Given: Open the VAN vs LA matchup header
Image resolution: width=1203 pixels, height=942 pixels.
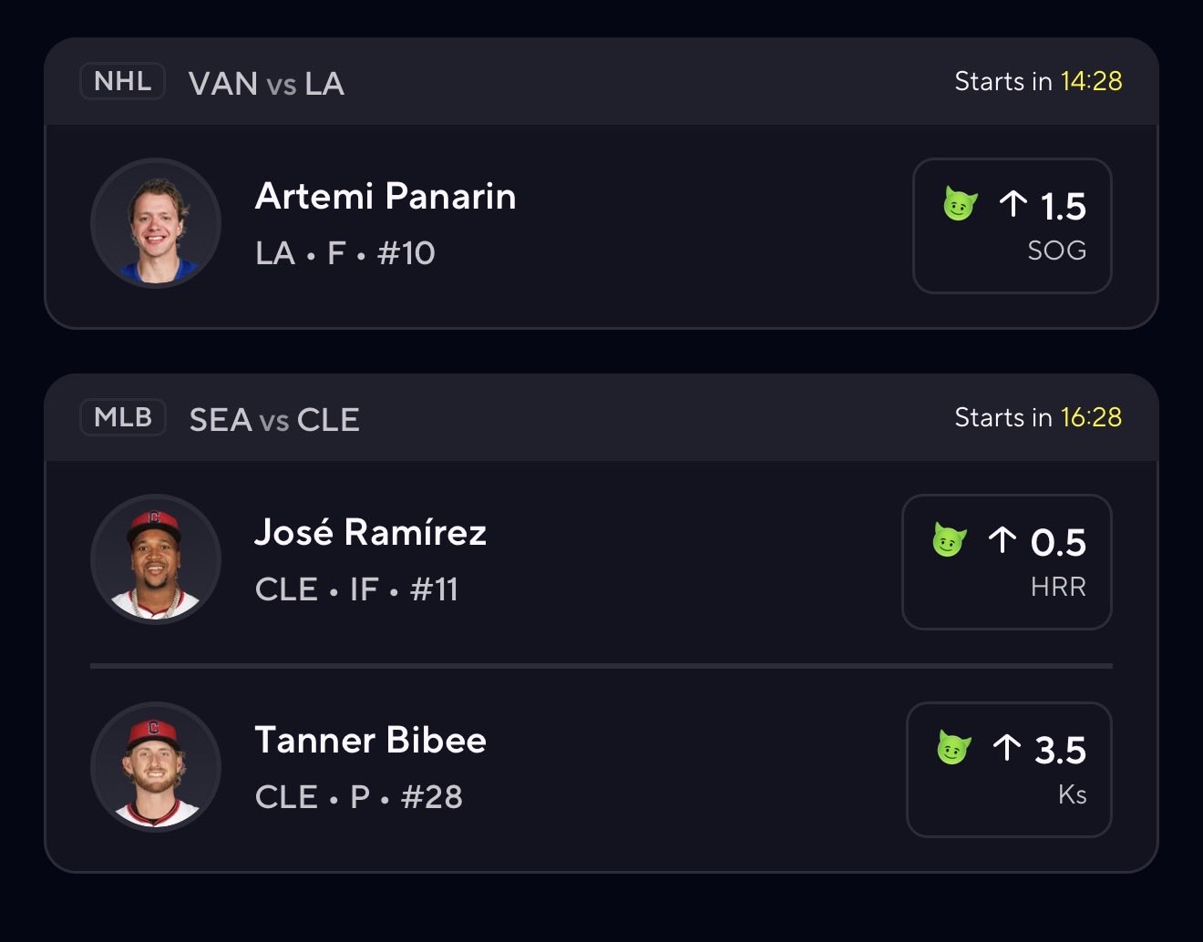Looking at the screenshot, I should point(266,84).
